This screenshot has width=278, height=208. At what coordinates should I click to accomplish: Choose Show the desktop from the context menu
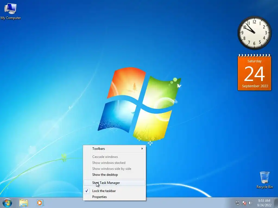pyautogui.click(x=115, y=175)
